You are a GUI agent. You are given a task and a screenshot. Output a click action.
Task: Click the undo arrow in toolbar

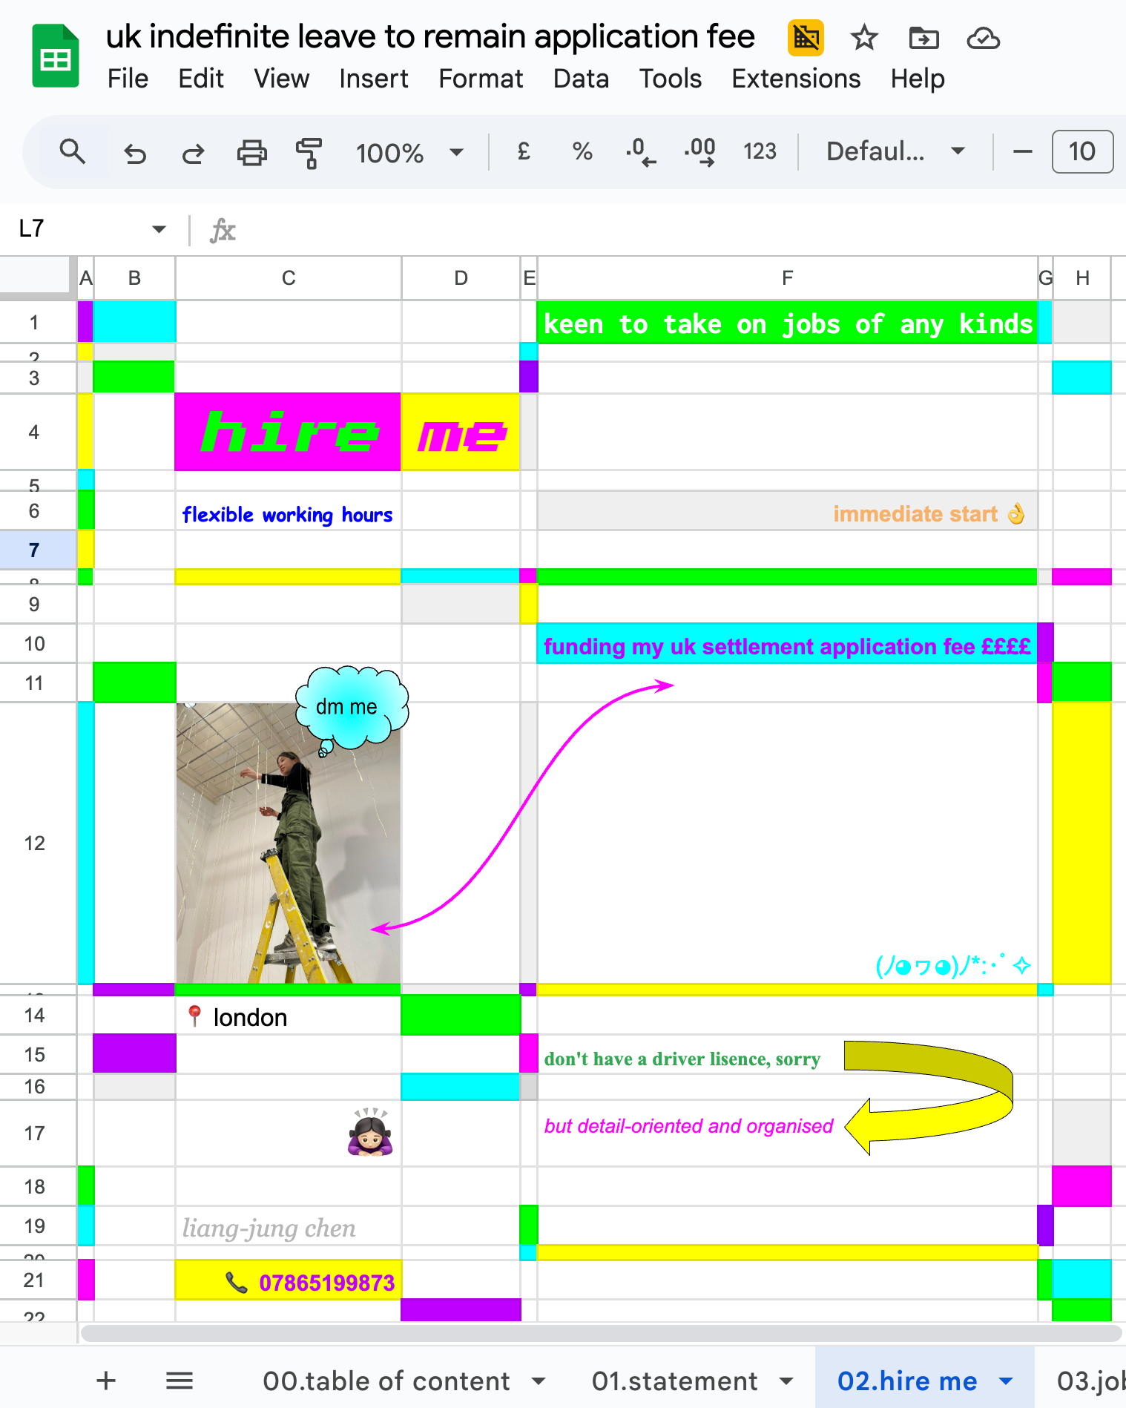(x=135, y=153)
